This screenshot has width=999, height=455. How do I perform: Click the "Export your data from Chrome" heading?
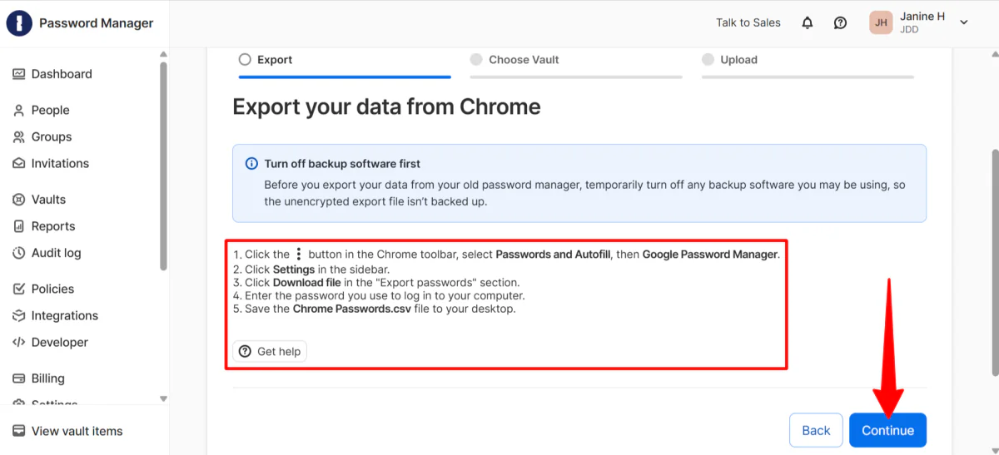coord(386,106)
